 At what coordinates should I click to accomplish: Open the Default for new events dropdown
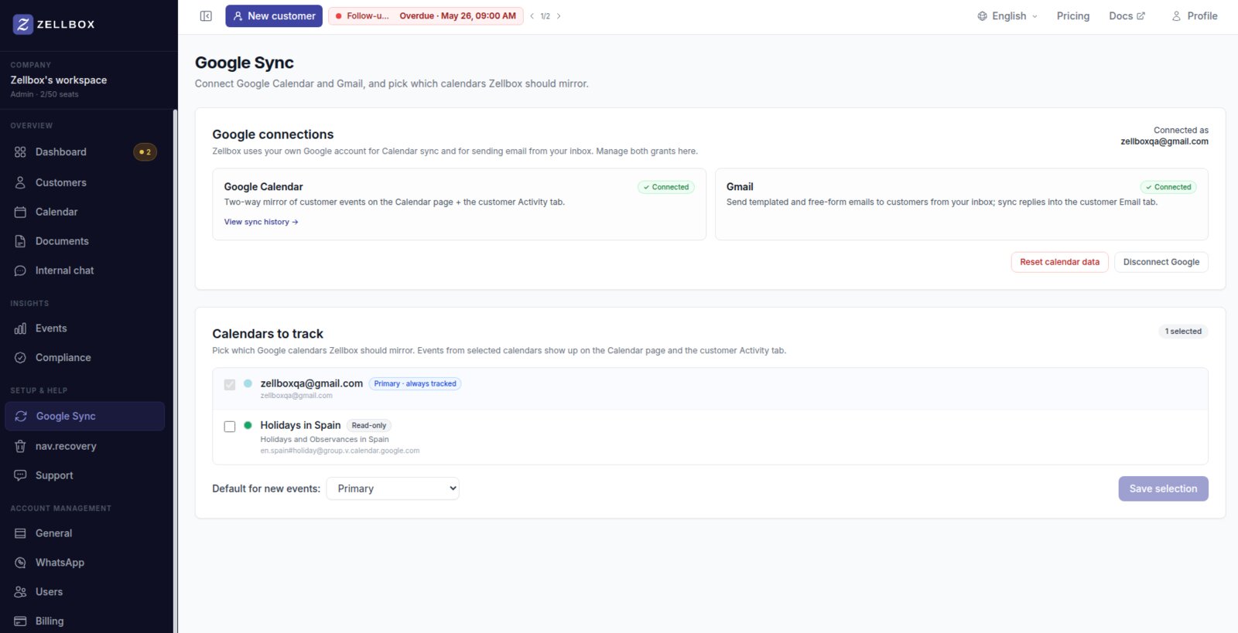(x=393, y=488)
